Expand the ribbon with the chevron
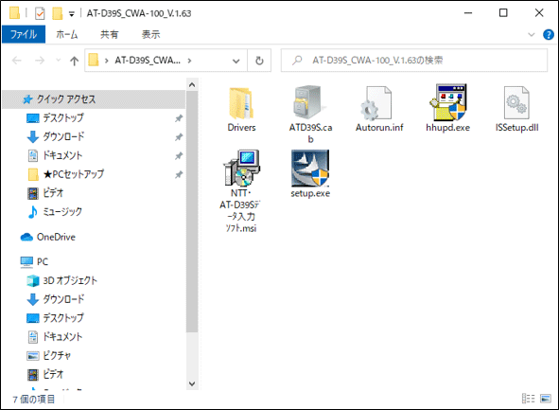Image resolution: width=559 pixels, height=410 pixels. [532, 35]
